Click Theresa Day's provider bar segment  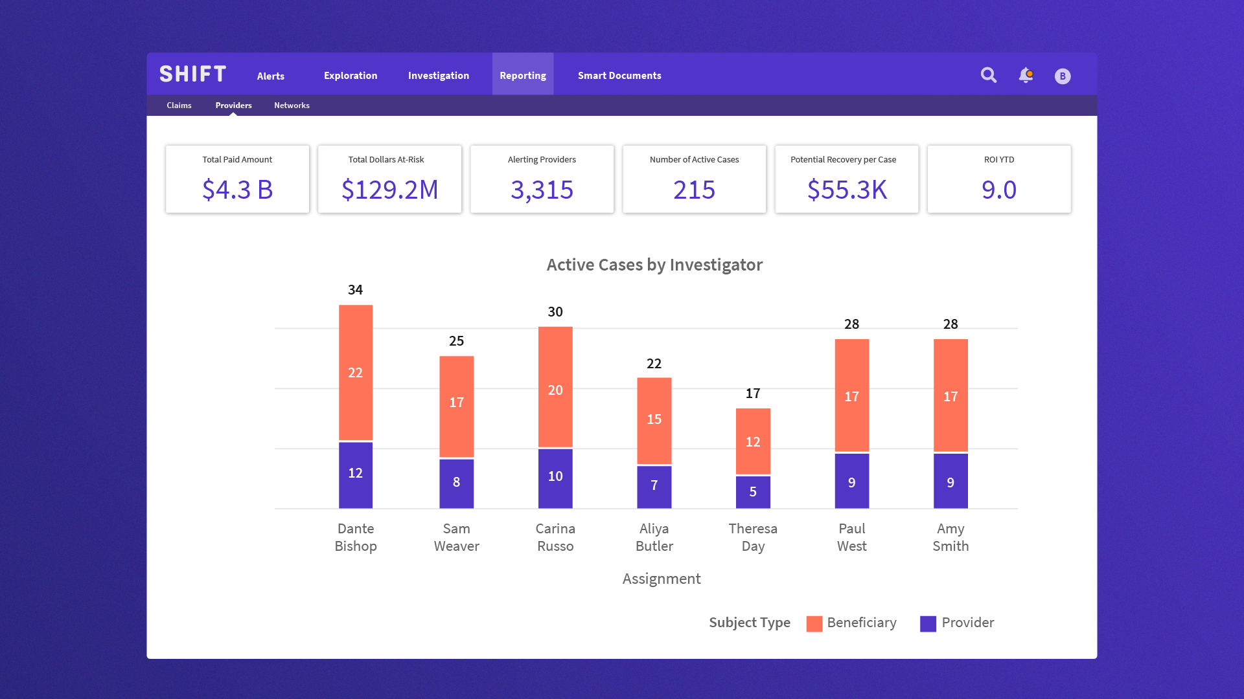(x=753, y=492)
